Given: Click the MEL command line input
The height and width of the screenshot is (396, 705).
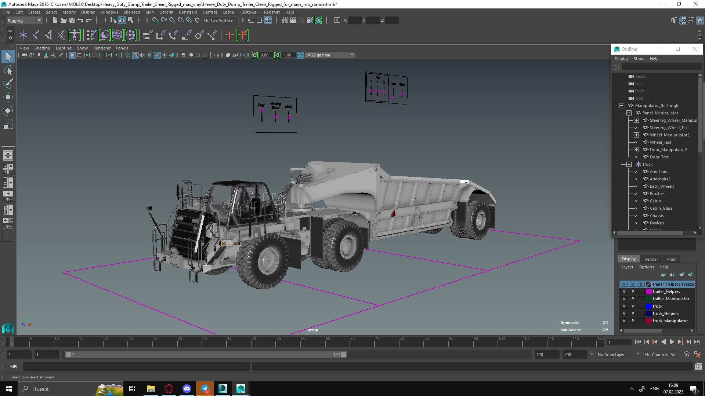Looking at the screenshot, I should click(136, 367).
